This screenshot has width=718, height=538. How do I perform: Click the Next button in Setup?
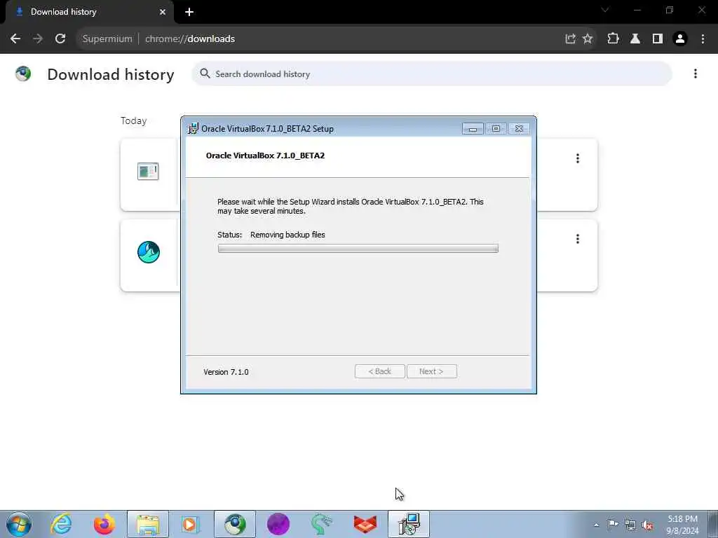coord(431,371)
